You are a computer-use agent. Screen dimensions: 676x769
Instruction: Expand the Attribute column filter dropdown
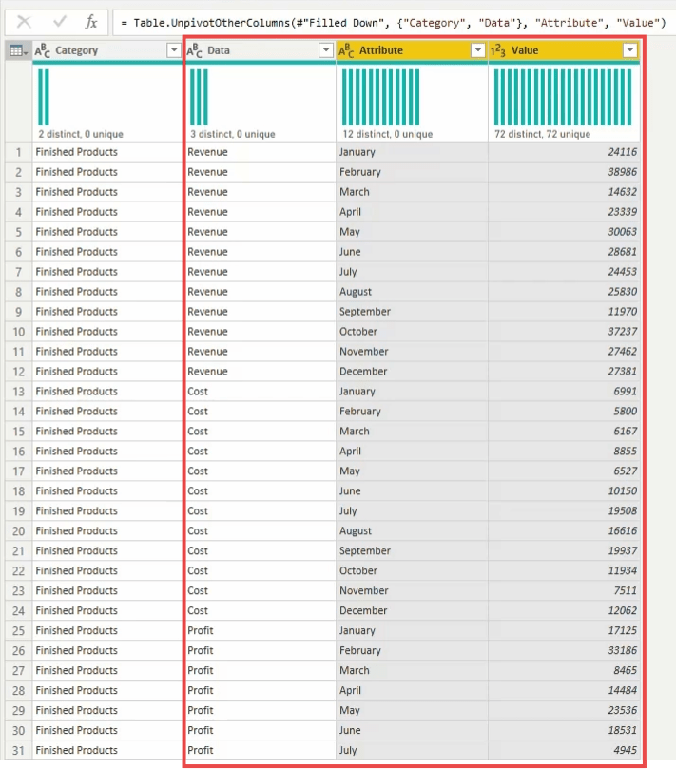(477, 50)
